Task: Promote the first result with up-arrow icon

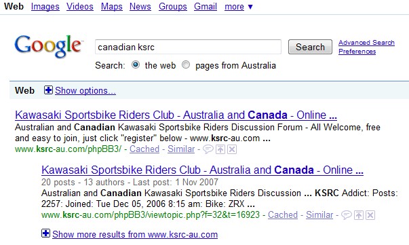Action: click(x=220, y=149)
